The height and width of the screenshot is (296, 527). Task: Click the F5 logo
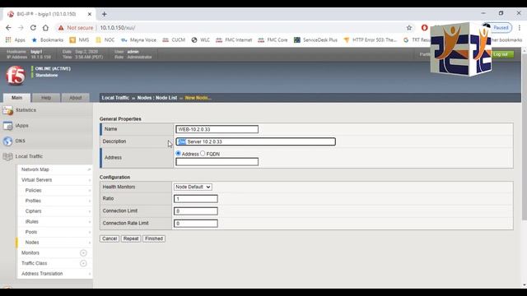tap(16, 75)
